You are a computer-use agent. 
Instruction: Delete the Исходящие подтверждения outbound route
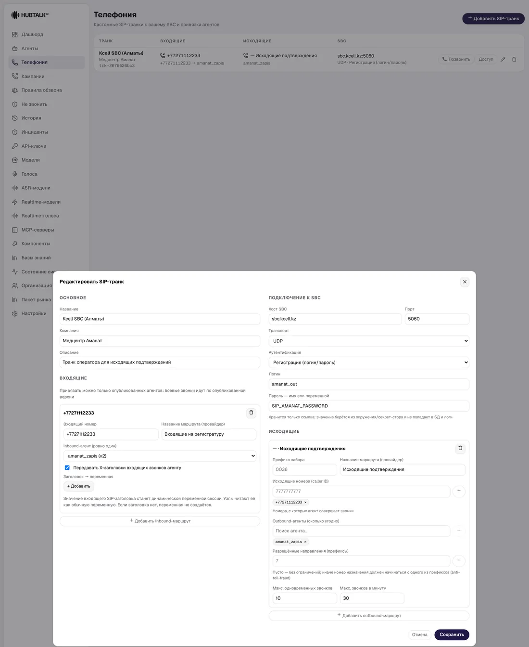pos(460,449)
